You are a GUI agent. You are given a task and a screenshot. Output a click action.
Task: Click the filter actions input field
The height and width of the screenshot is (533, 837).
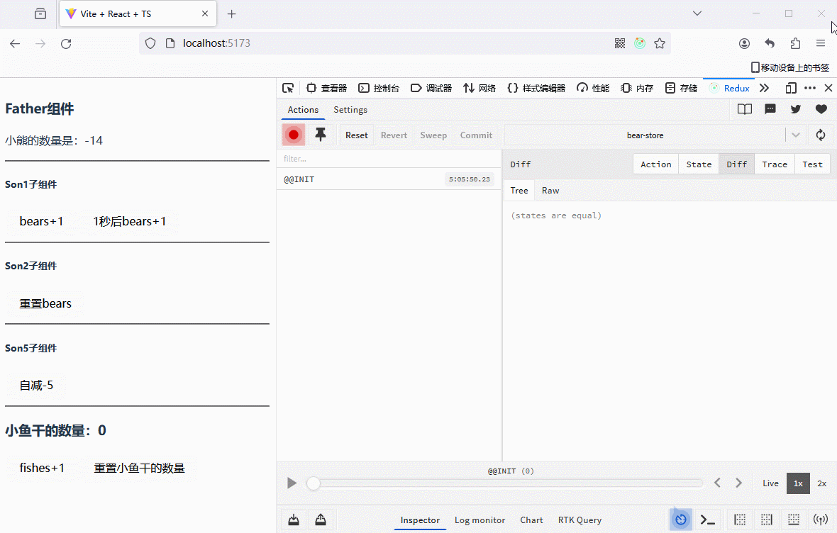[389, 159]
